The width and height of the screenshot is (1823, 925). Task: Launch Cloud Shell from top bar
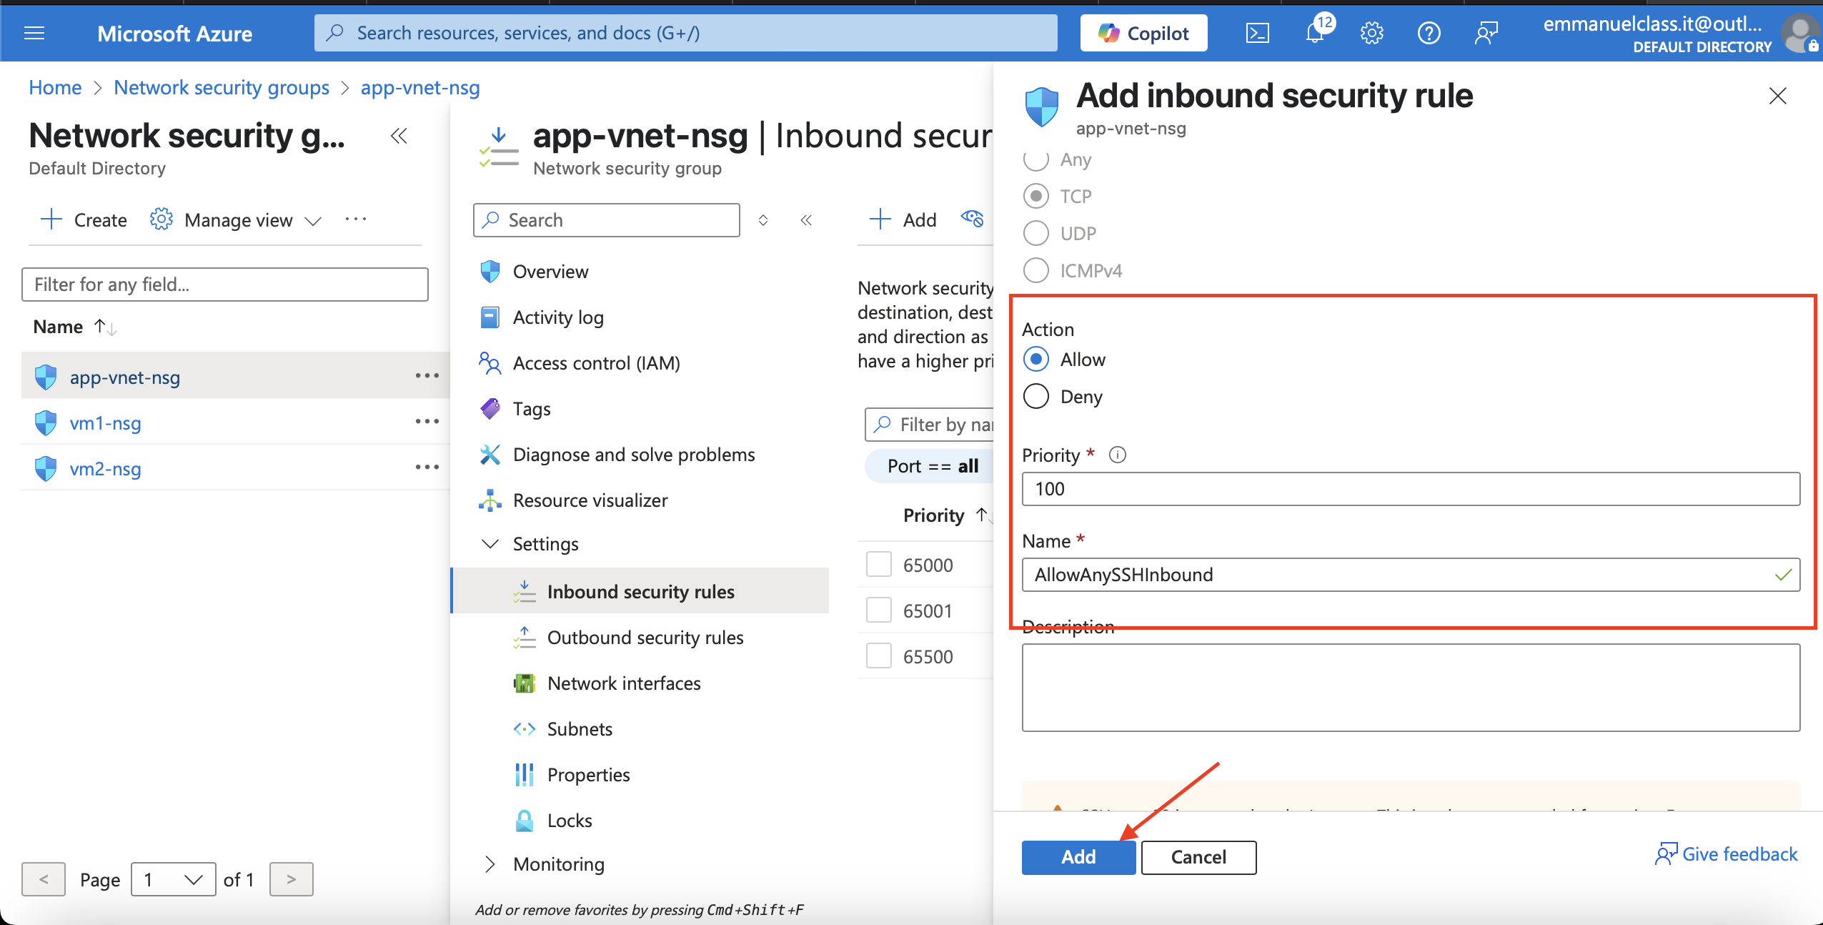coord(1257,33)
